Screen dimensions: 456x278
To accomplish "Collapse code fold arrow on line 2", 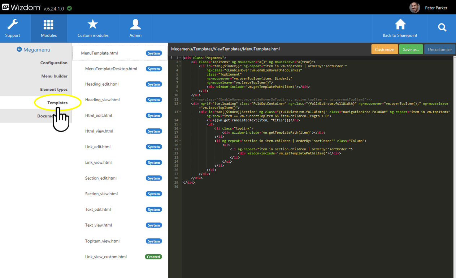I will click(x=181, y=62).
